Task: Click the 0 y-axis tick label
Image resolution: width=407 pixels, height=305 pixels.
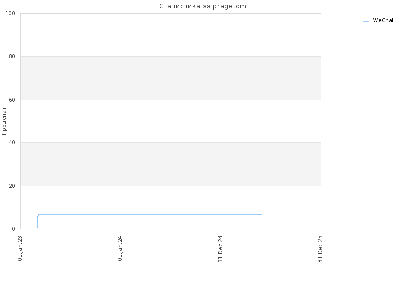Action: [14, 229]
